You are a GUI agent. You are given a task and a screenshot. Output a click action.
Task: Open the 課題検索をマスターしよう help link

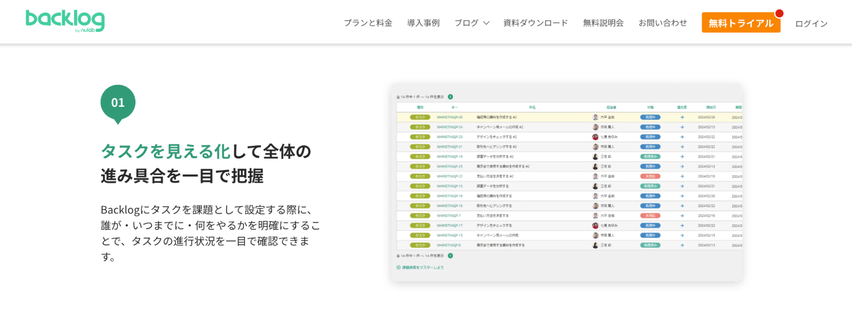[x=420, y=268]
